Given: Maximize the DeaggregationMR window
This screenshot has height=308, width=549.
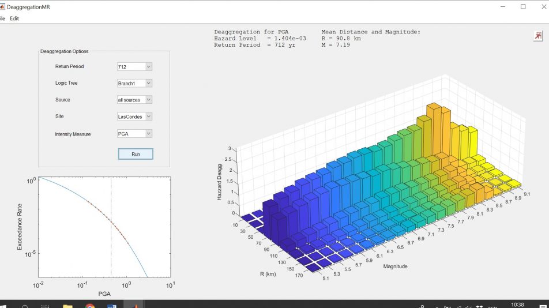Looking at the screenshot, I should point(523,7).
